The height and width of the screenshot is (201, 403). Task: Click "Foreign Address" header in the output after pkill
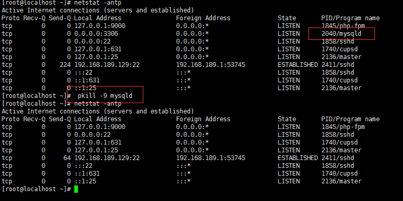point(203,119)
